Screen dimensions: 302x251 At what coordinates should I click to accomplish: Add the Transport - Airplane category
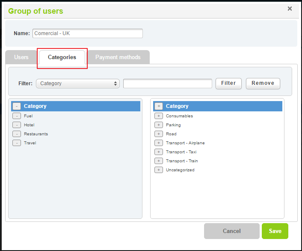click(159, 143)
